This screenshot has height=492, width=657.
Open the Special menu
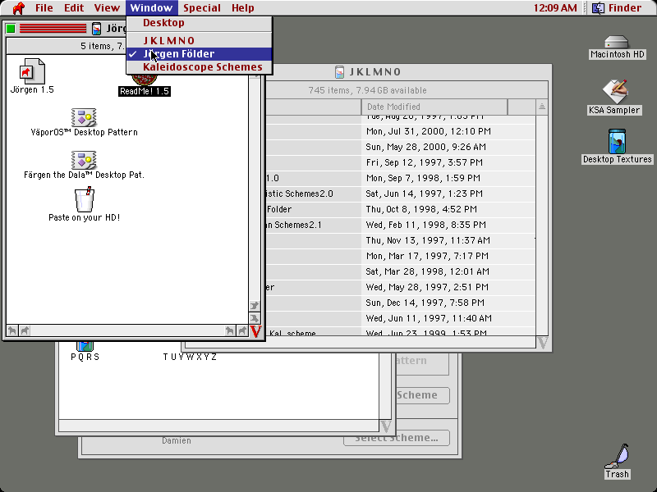(x=202, y=8)
